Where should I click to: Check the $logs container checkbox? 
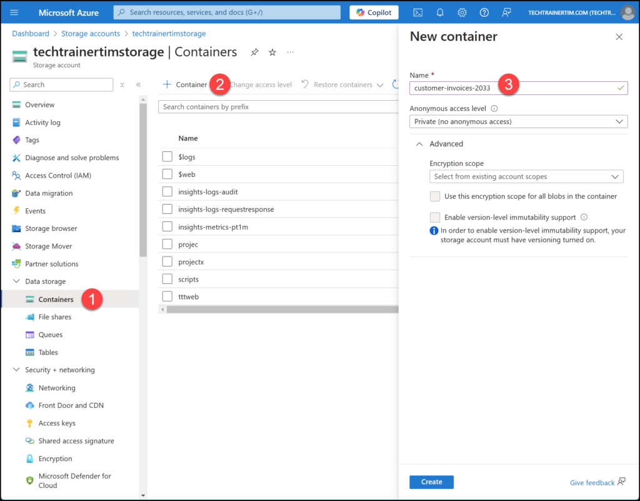click(x=167, y=156)
